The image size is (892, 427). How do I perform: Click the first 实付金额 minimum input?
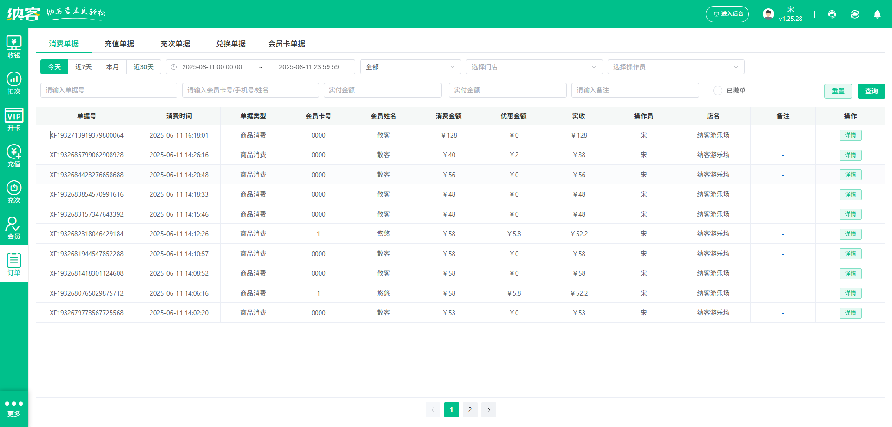pos(382,90)
